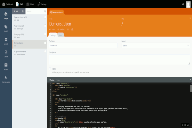Go to the Content section

tap(6, 53)
